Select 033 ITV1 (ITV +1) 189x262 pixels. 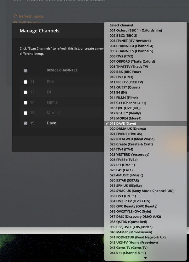pyautogui.click(x=146, y=196)
